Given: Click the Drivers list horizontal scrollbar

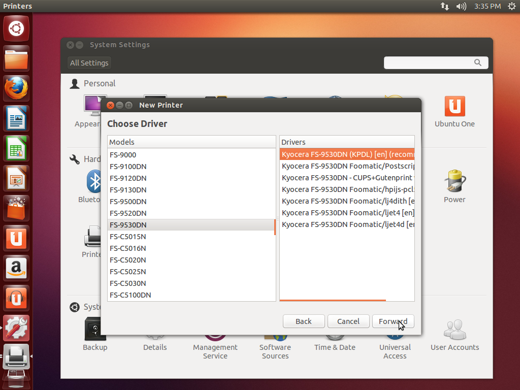Looking at the screenshot, I should tap(333, 300).
